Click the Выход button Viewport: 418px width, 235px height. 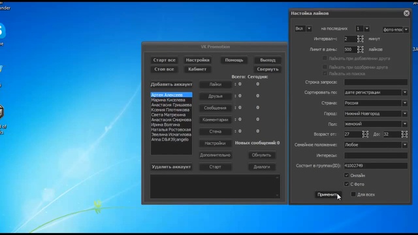268,60
